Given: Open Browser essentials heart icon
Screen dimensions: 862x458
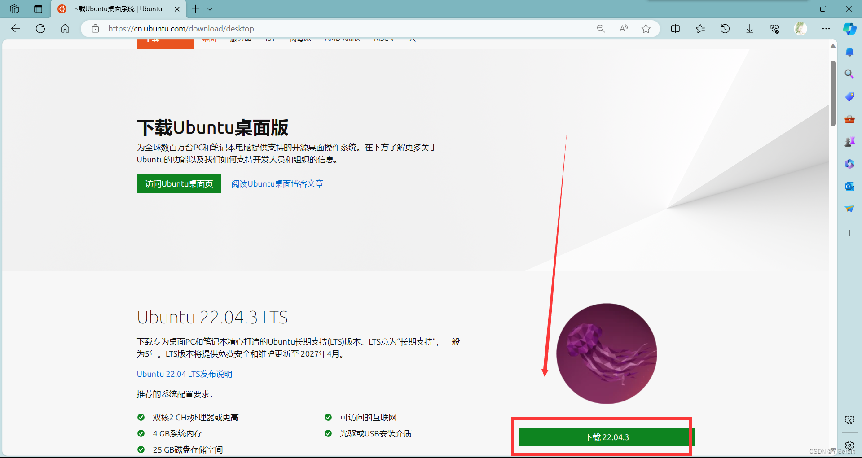Looking at the screenshot, I should point(774,29).
